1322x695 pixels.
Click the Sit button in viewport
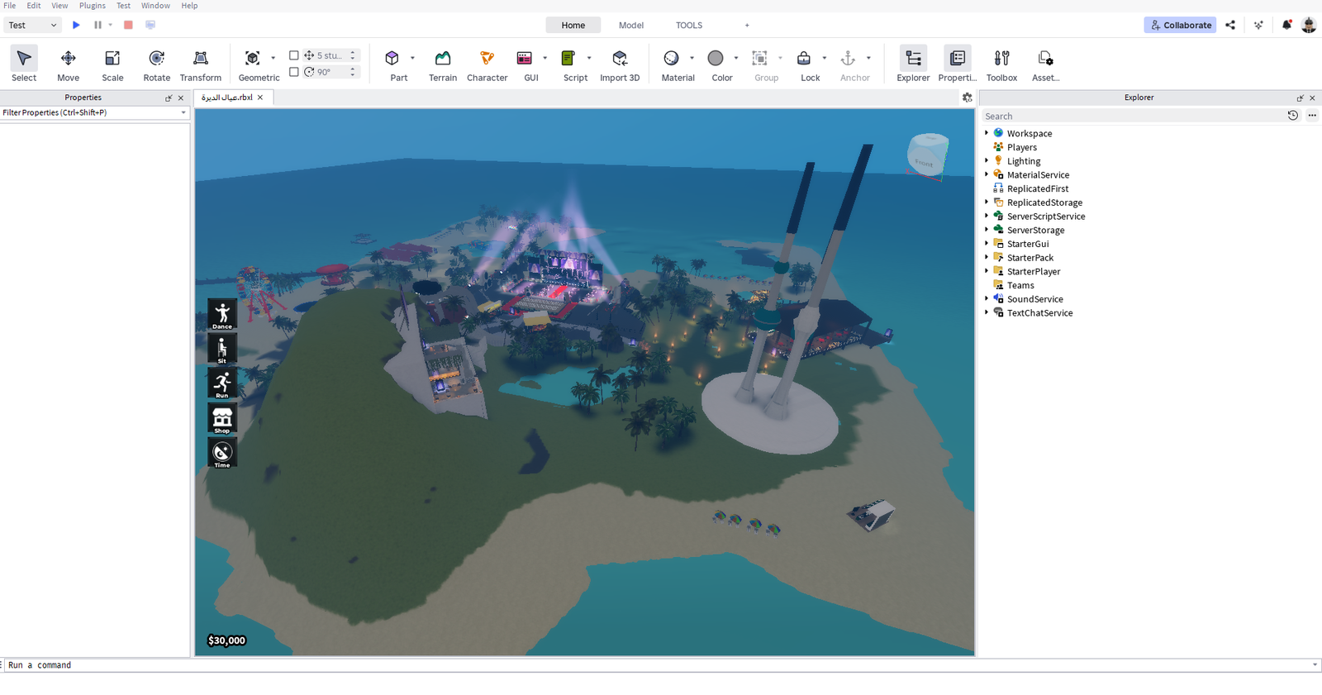[222, 350]
